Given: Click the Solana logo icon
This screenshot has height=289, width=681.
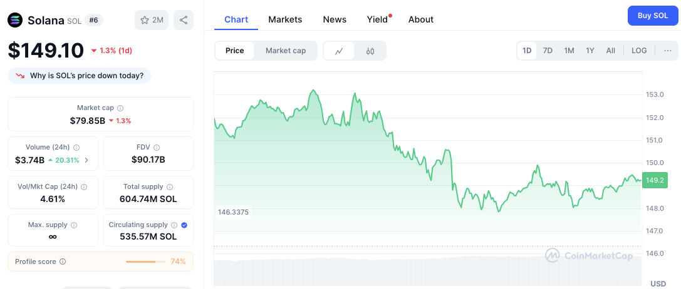Looking at the screenshot, I should point(15,20).
